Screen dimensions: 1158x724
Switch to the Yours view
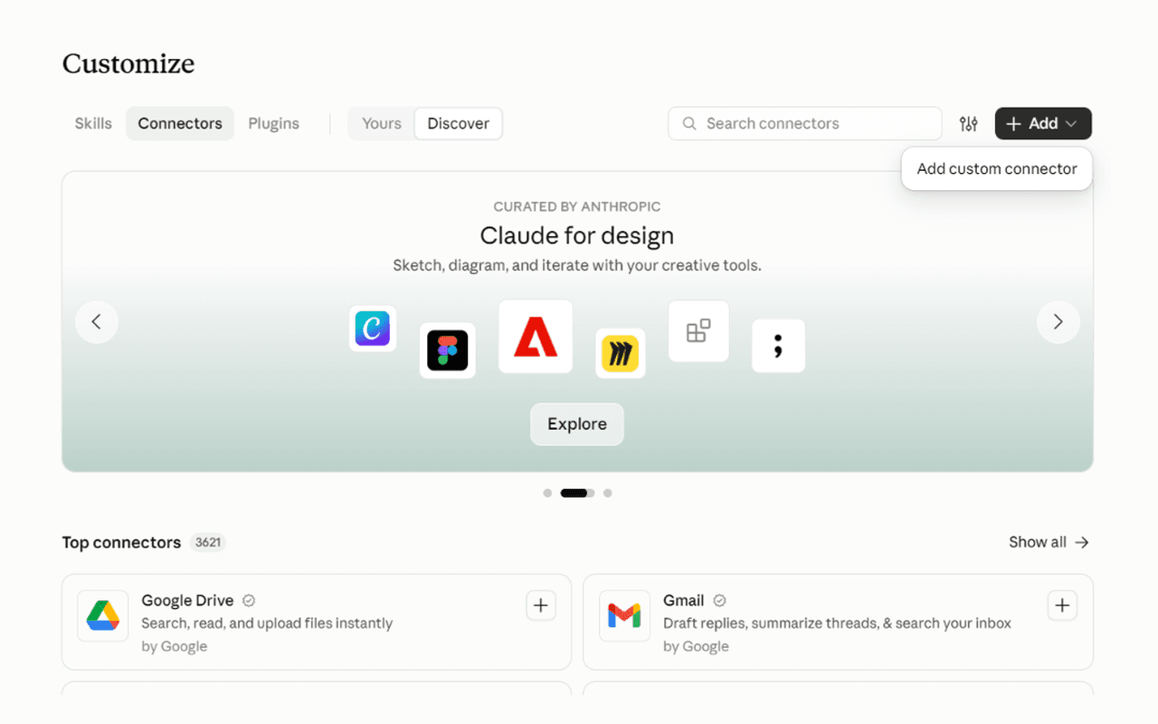(x=382, y=124)
